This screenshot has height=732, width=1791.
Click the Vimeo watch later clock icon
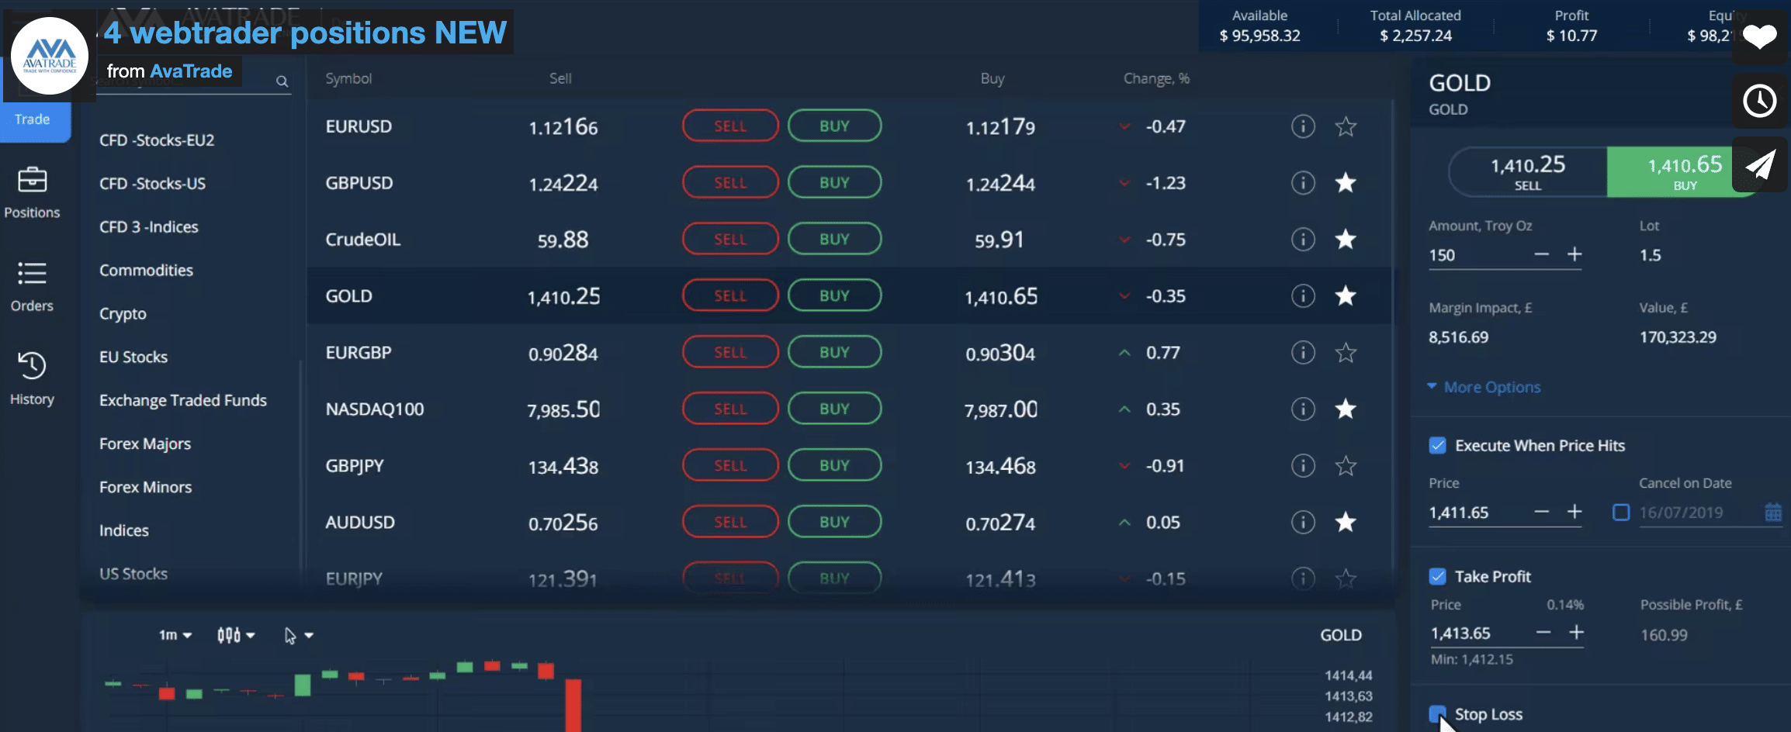1759,101
